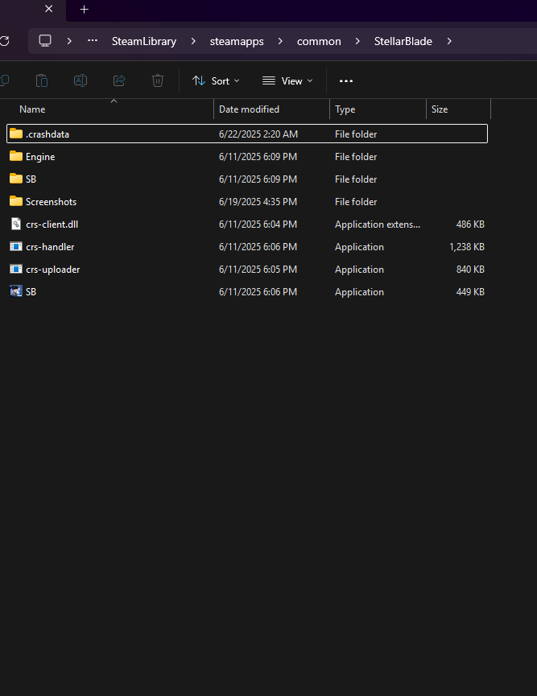Close the current Explorer tab

click(49, 9)
